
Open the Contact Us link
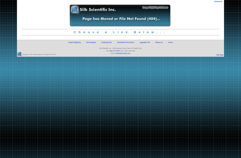218,1
